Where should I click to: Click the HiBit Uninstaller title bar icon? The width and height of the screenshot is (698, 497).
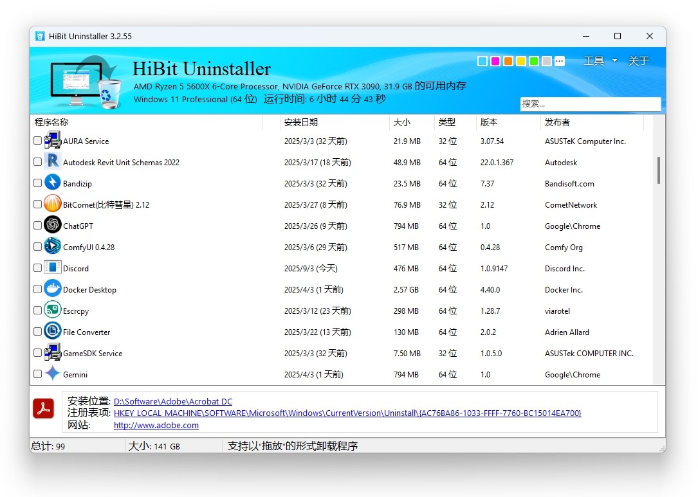pyautogui.click(x=40, y=36)
